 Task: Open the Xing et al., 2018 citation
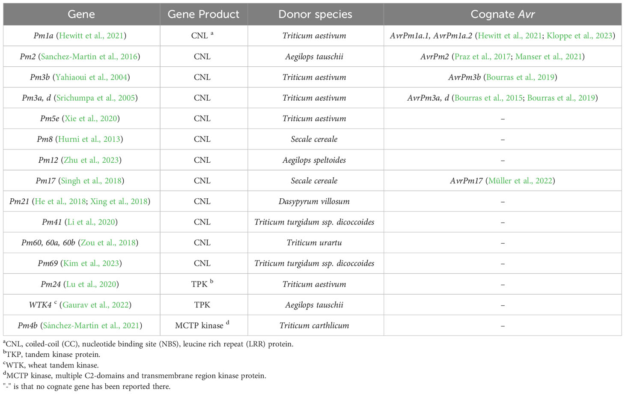119,201
